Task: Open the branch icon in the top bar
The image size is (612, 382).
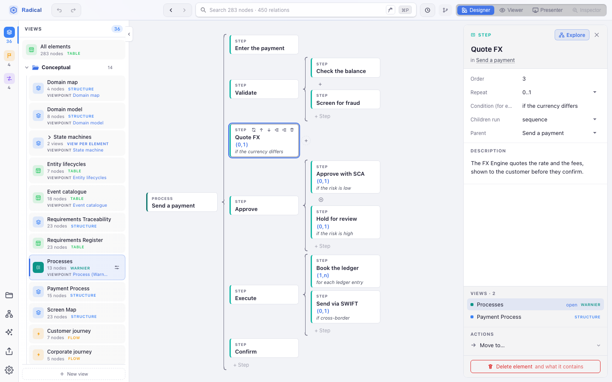Action: 445,10
